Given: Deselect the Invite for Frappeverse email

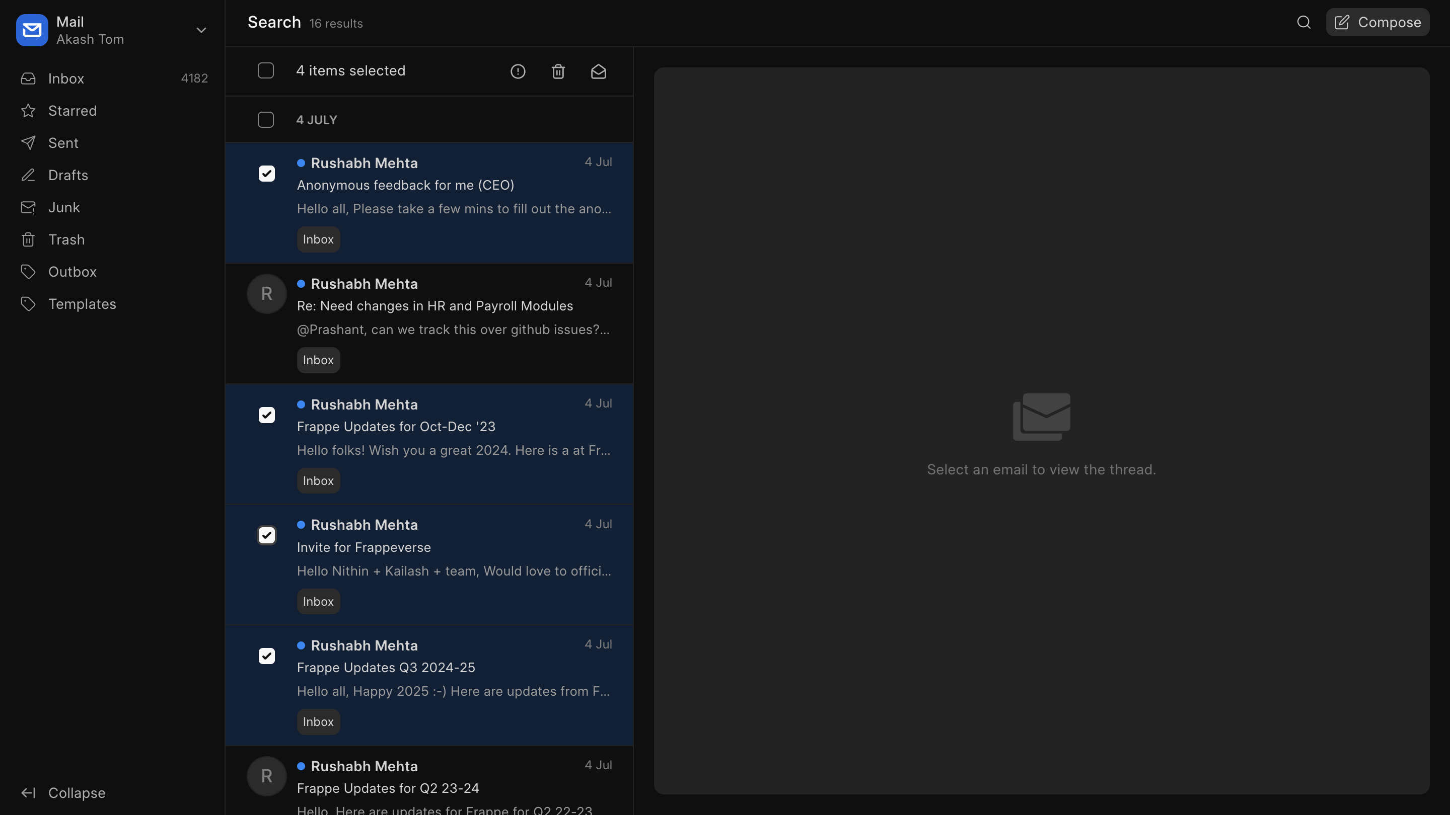Looking at the screenshot, I should 266,535.
